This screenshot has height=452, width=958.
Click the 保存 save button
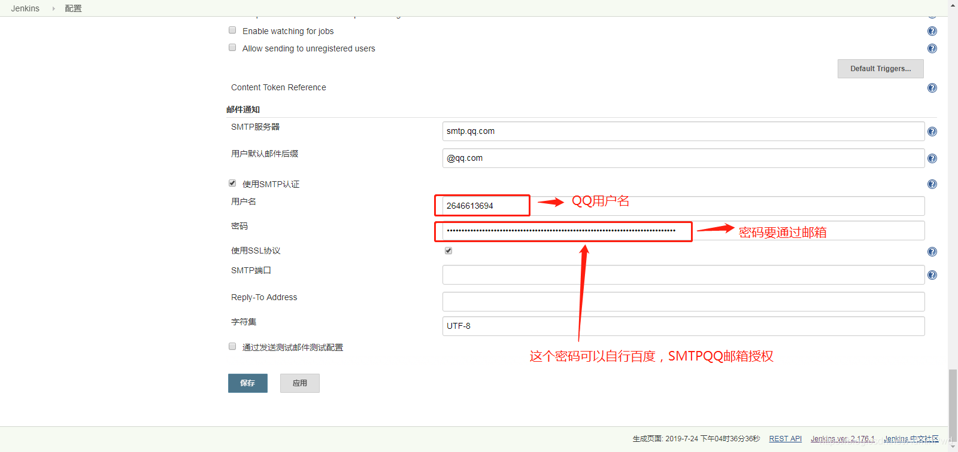[248, 383]
